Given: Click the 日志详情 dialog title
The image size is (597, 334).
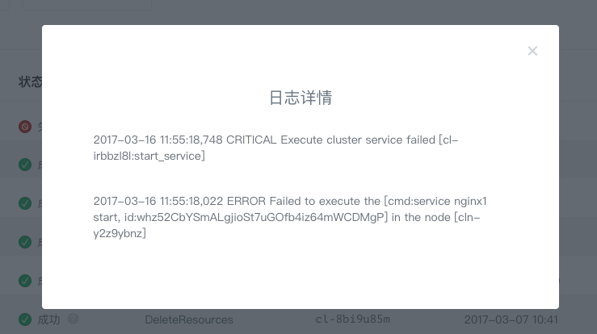Looking at the screenshot, I should [x=301, y=98].
